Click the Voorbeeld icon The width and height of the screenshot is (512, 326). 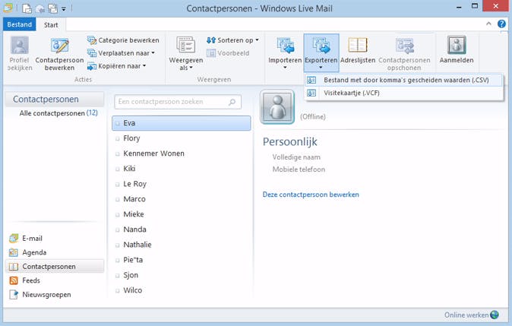pyautogui.click(x=211, y=53)
